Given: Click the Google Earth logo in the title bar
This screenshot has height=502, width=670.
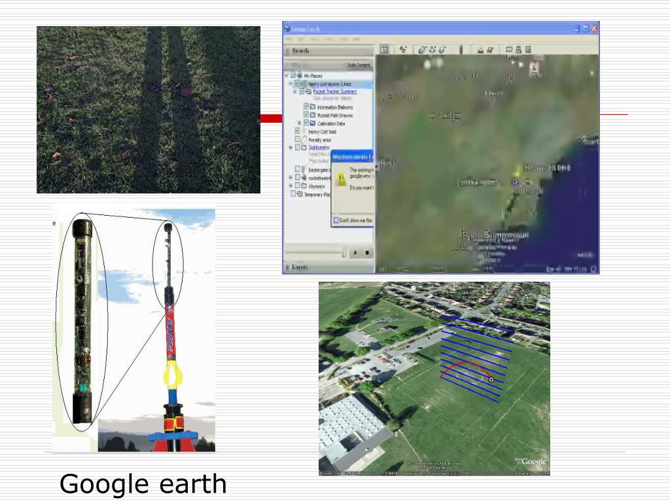Looking at the screenshot, I should pyautogui.click(x=287, y=29).
